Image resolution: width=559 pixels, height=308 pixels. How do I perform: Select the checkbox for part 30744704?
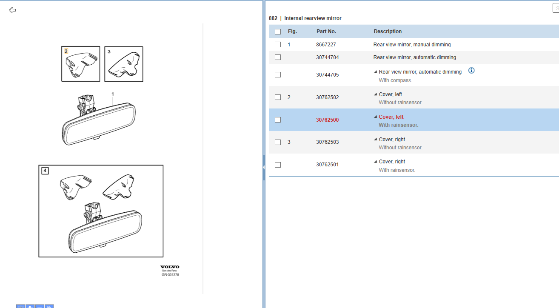278,57
